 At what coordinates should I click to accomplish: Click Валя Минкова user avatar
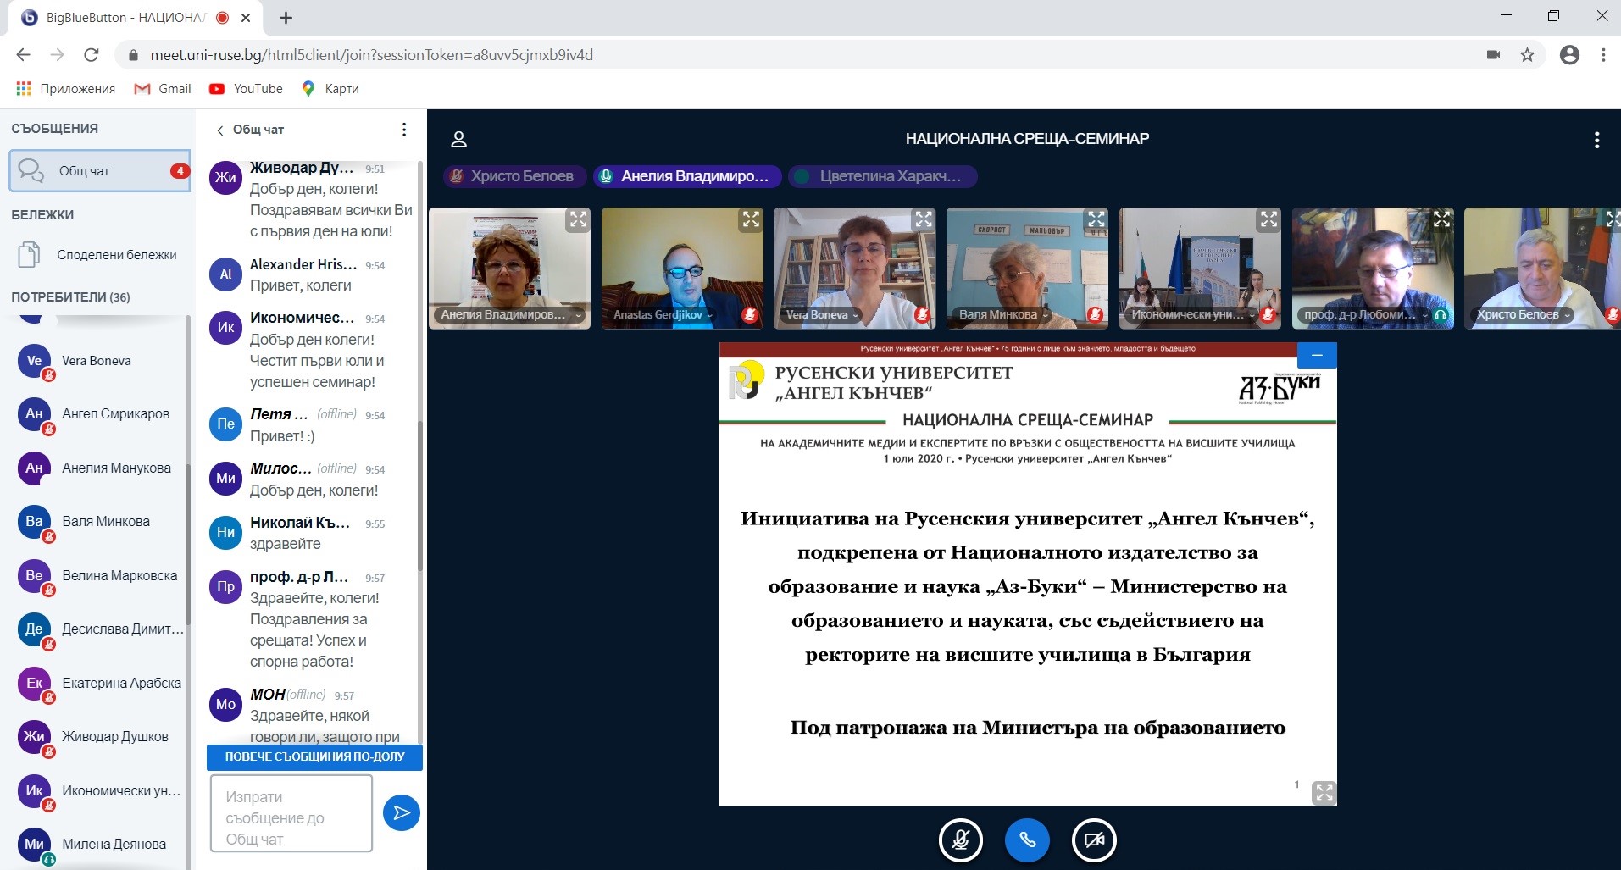pos(34,522)
